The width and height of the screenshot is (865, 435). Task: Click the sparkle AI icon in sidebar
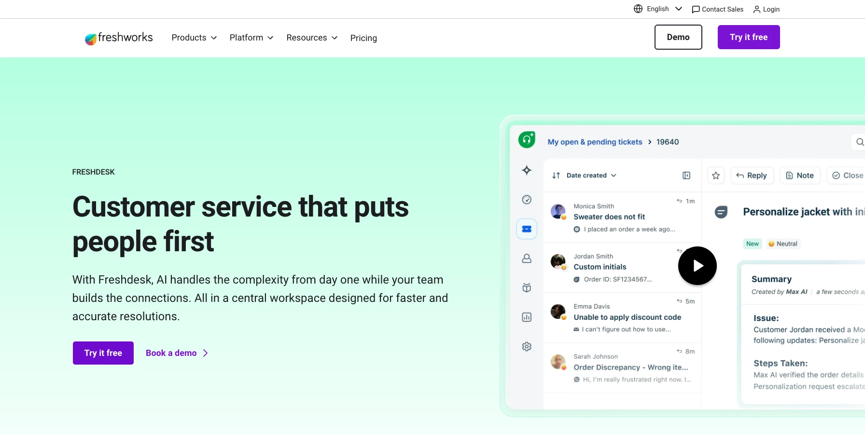tap(527, 170)
